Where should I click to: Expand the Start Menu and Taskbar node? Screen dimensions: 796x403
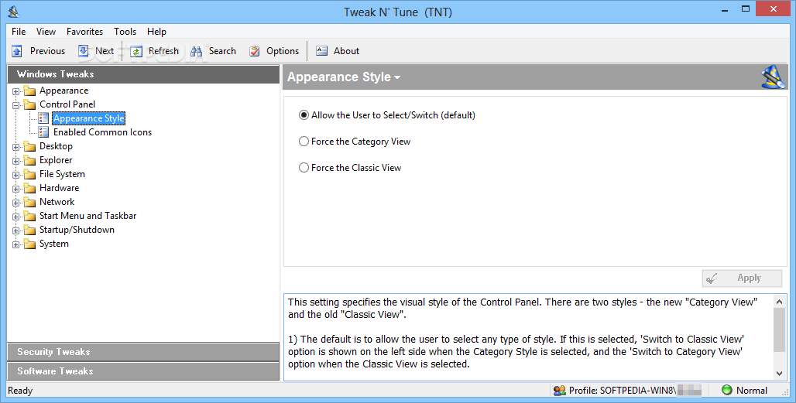tap(15, 217)
